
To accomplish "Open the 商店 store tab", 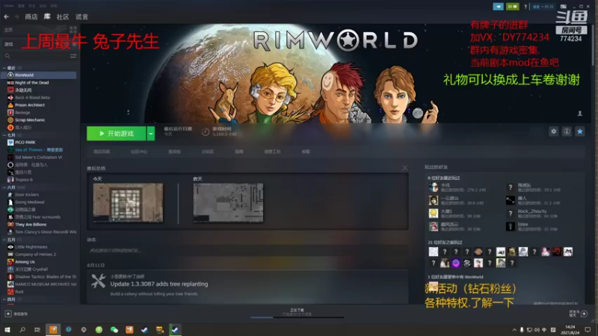I will pos(31,16).
